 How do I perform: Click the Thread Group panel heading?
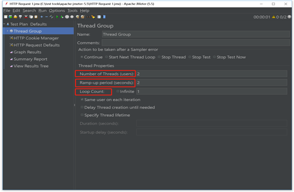[95, 26]
